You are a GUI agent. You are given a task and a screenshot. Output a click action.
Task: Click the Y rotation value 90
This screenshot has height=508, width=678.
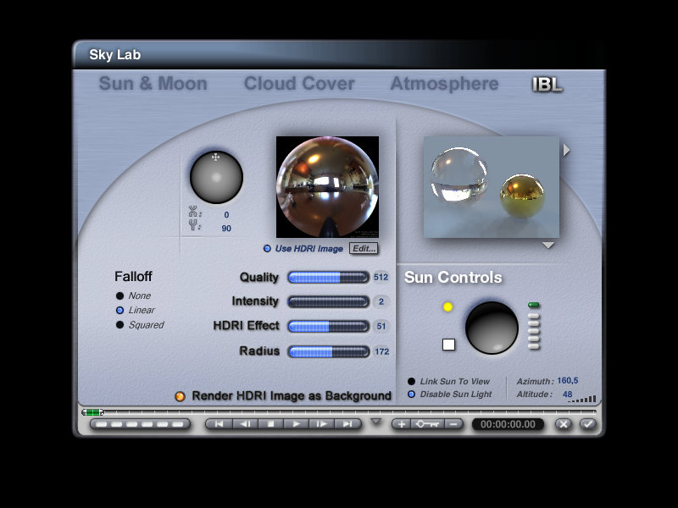[x=226, y=228]
